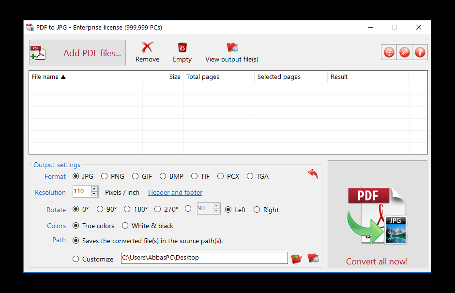Click Result column header

[x=368, y=77]
